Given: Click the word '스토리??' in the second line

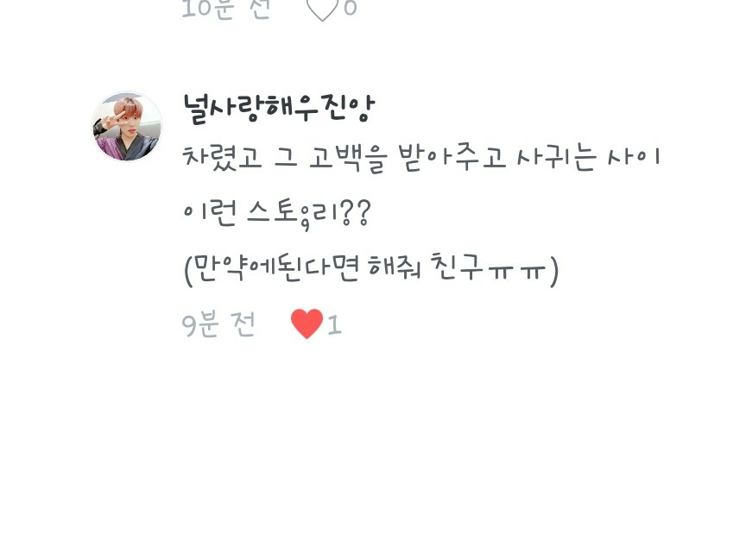Looking at the screenshot, I should 309,214.
